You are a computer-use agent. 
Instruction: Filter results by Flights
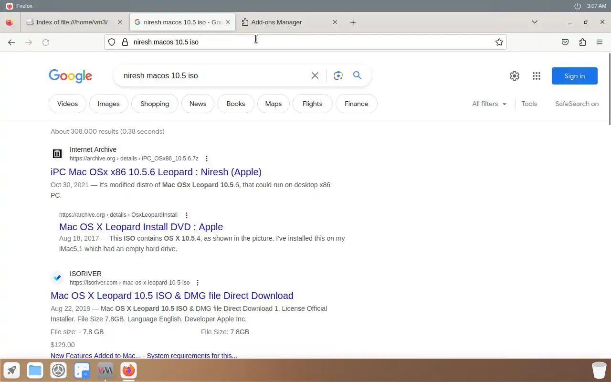312,104
